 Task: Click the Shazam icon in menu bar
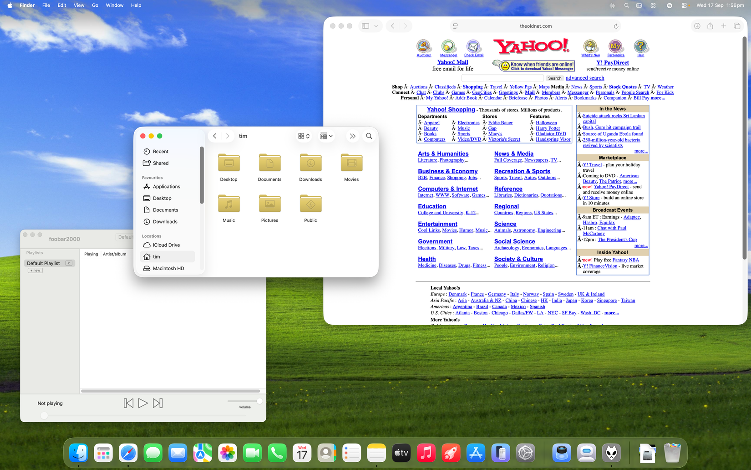click(669, 5)
